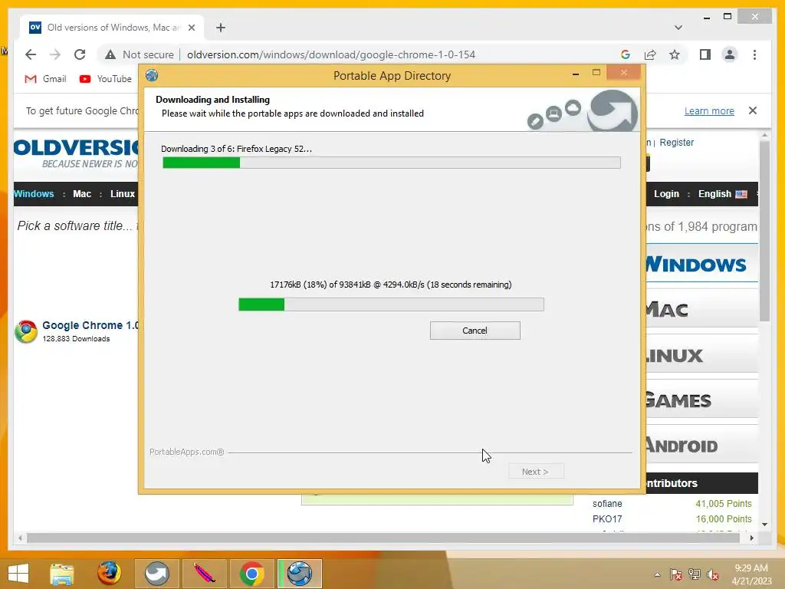Select the Old versions of Windows tab

112,28
